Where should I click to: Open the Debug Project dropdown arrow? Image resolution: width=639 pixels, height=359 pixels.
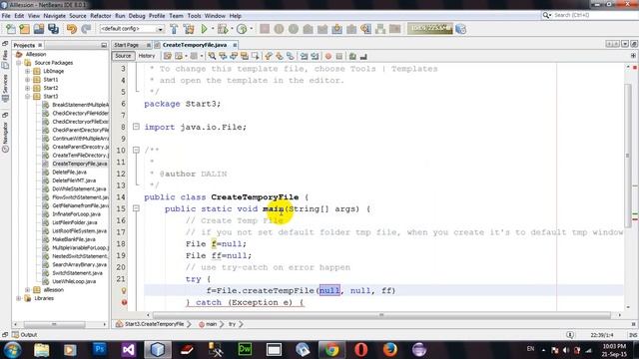pos(232,29)
